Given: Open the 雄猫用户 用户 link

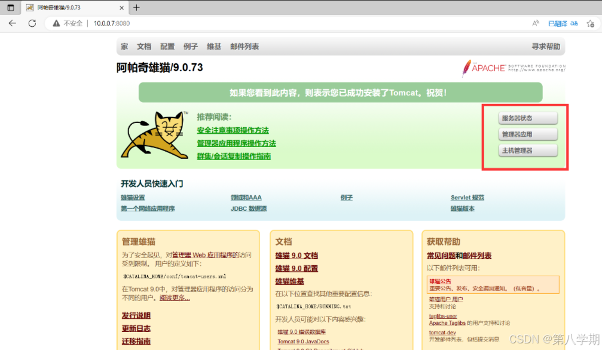Looking at the screenshot, I should tap(446, 299).
